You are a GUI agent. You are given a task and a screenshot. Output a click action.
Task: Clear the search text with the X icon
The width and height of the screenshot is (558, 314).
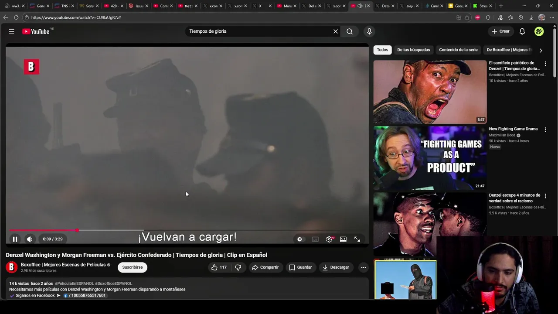pos(336,31)
